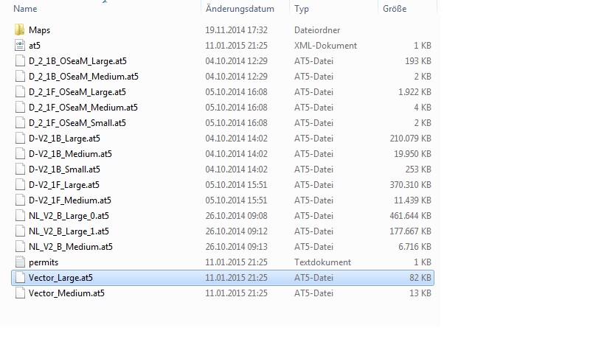Image resolution: width=604 pixels, height=339 pixels.
Task: Click the Vector_Large.at5 file icon
Action: (x=20, y=278)
